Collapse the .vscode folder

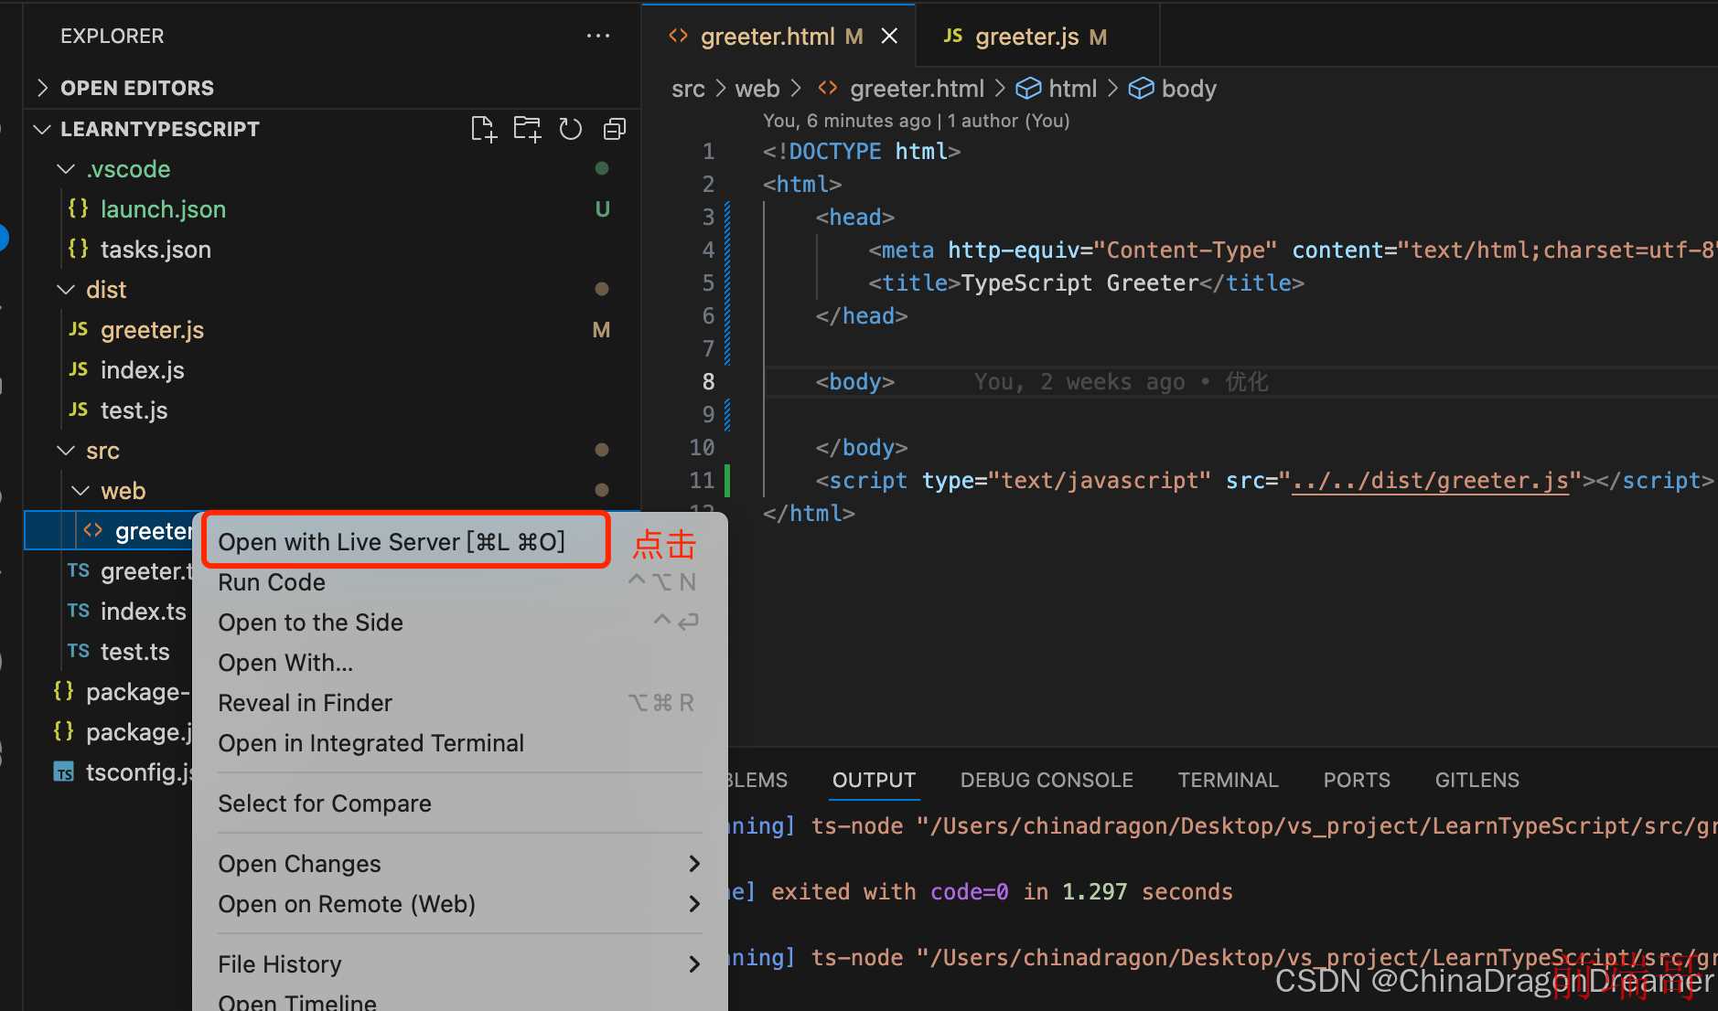[66, 169]
